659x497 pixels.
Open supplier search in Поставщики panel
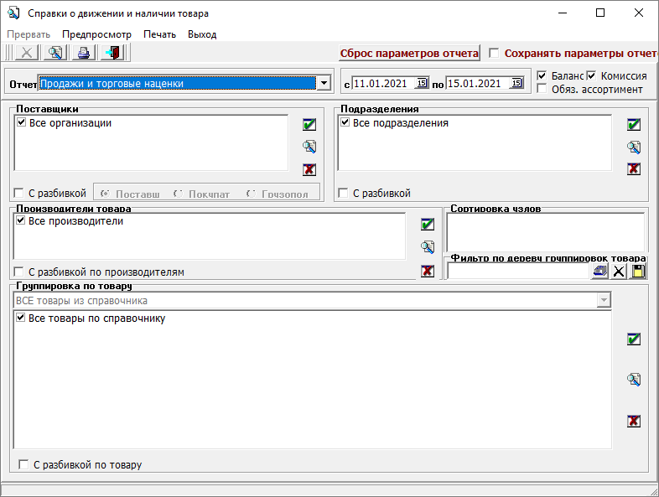point(309,148)
